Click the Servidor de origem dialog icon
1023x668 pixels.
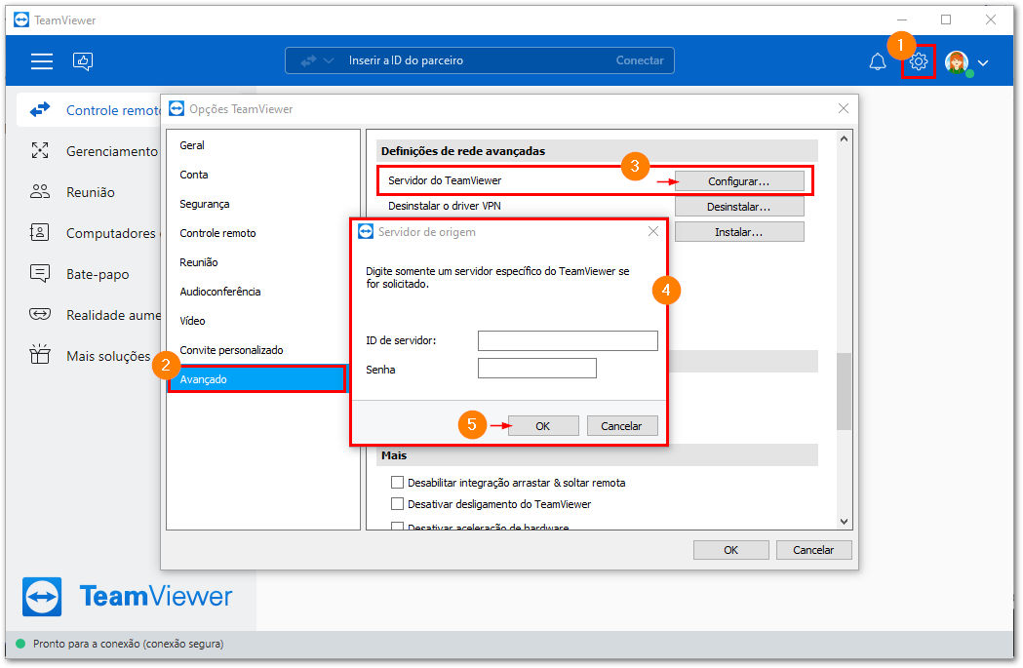point(366,231)
